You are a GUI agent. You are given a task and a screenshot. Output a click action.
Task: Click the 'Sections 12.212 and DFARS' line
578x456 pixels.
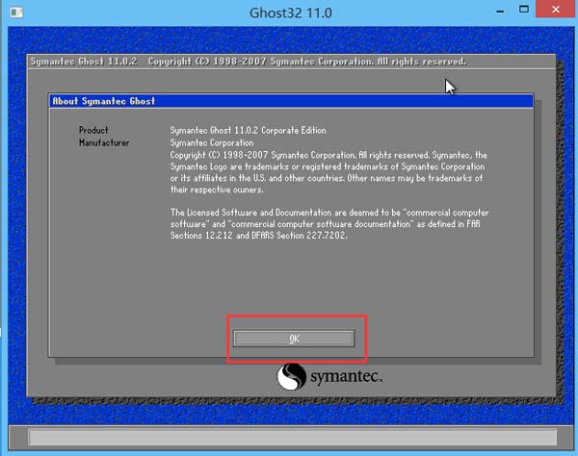tap(258, 236)
